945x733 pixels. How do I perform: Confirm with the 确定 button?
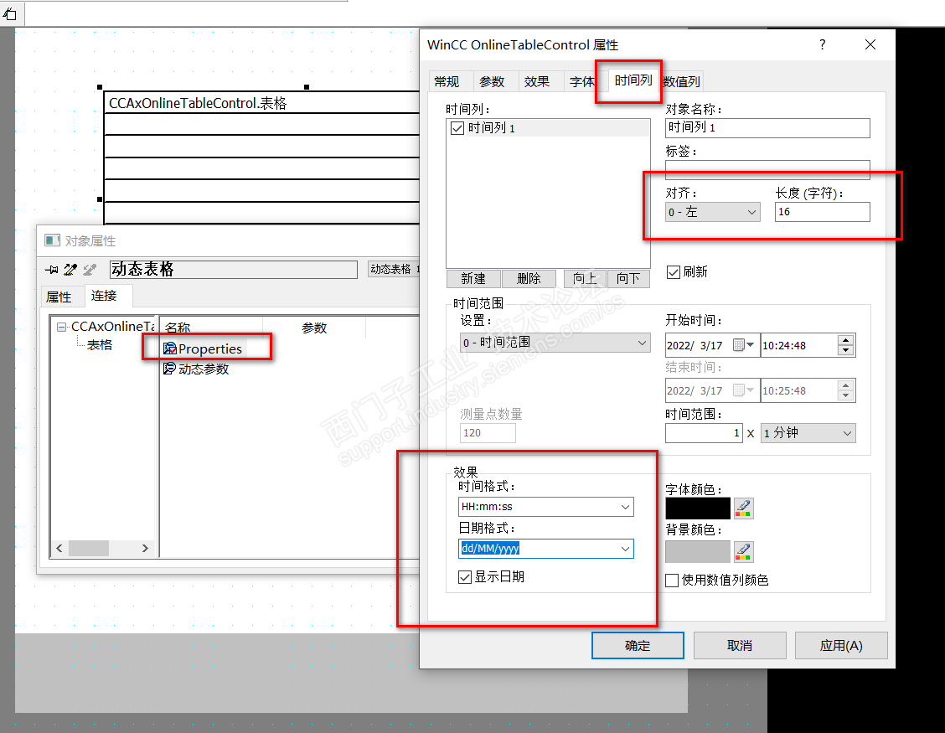pyautogui.click(x=638, y=646)
